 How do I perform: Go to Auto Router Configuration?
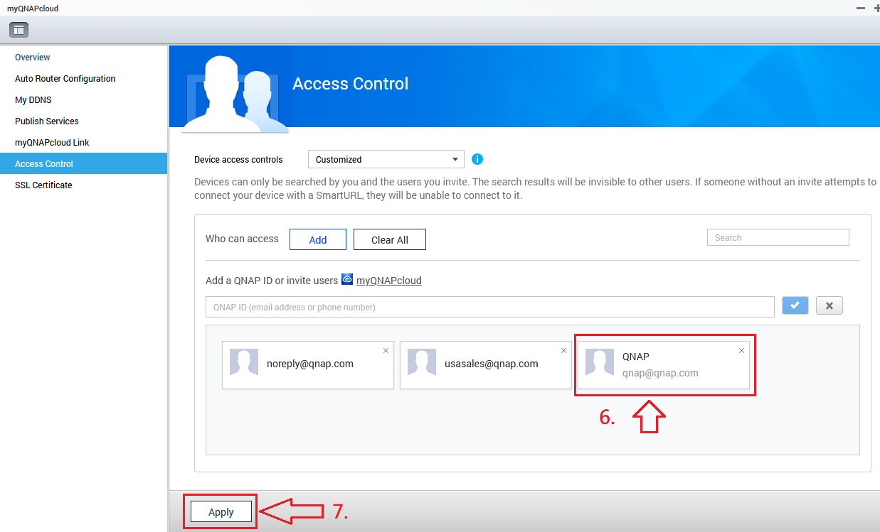click(x=65, y=79)
